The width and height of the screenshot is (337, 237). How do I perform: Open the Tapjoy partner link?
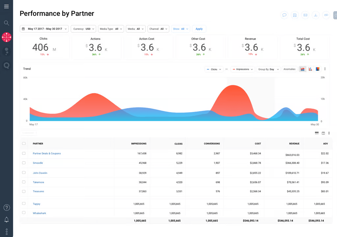click(x=37, y=204)
